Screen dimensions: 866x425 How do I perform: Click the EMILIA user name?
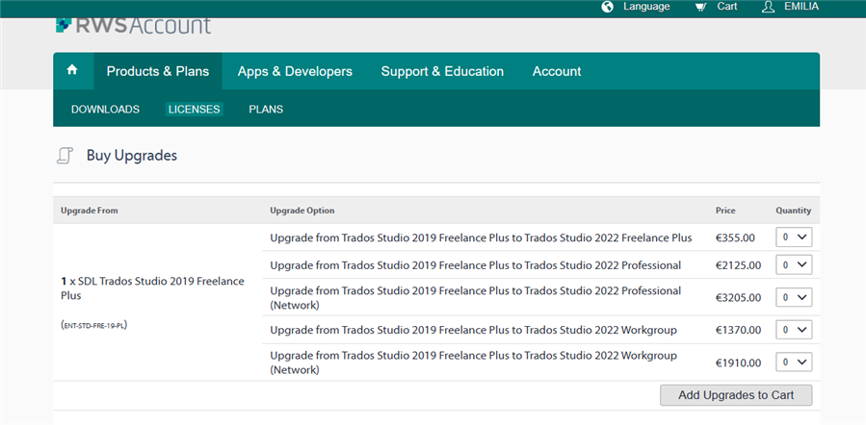[801, 7]
